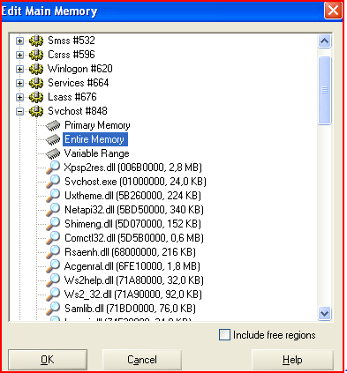Choose Primary Memory entry
The width and height of the screenshot is (347, 373).
click(97, 125)
